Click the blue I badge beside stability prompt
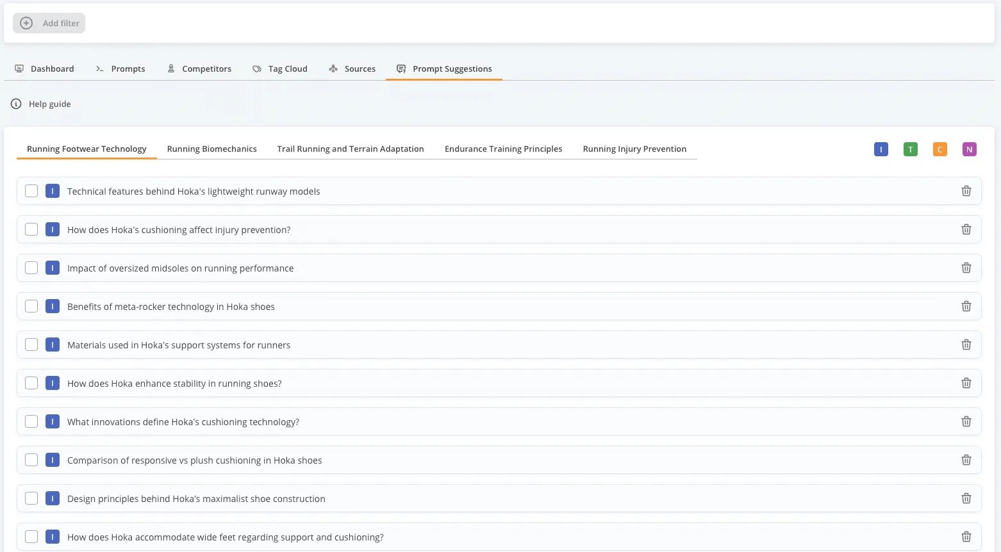Viewport: 1001px width, 552px height. point(53,383)
